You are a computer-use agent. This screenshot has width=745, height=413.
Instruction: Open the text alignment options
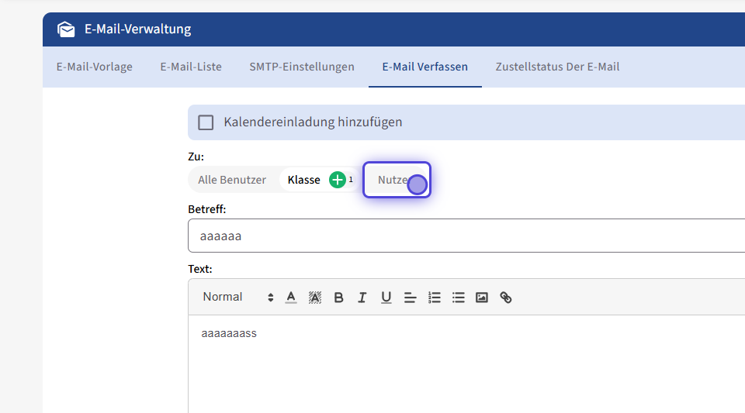pos(411,298)
